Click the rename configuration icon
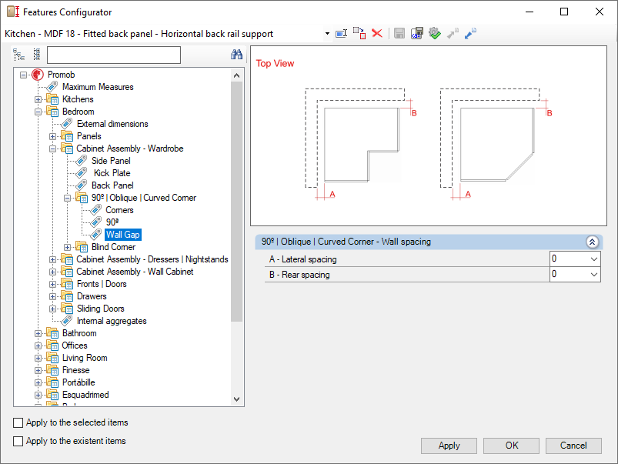618x464 pixels. (342, 33)
